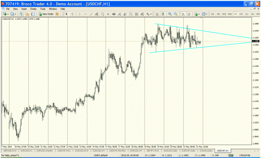Switch to the EURCHF,Daily chart tab
This screenshot has width=261, height=158.
(189, 150)
